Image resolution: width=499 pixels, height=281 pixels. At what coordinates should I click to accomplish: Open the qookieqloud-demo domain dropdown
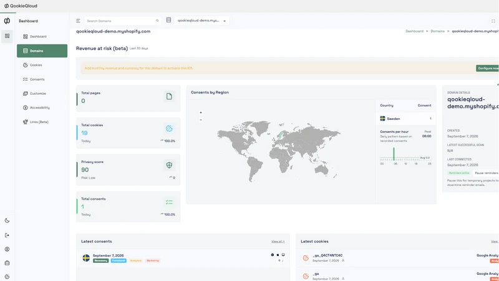(x=201, y=21)
